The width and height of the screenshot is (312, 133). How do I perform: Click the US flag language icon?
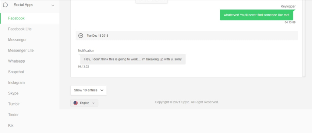(x=76, y=103)
